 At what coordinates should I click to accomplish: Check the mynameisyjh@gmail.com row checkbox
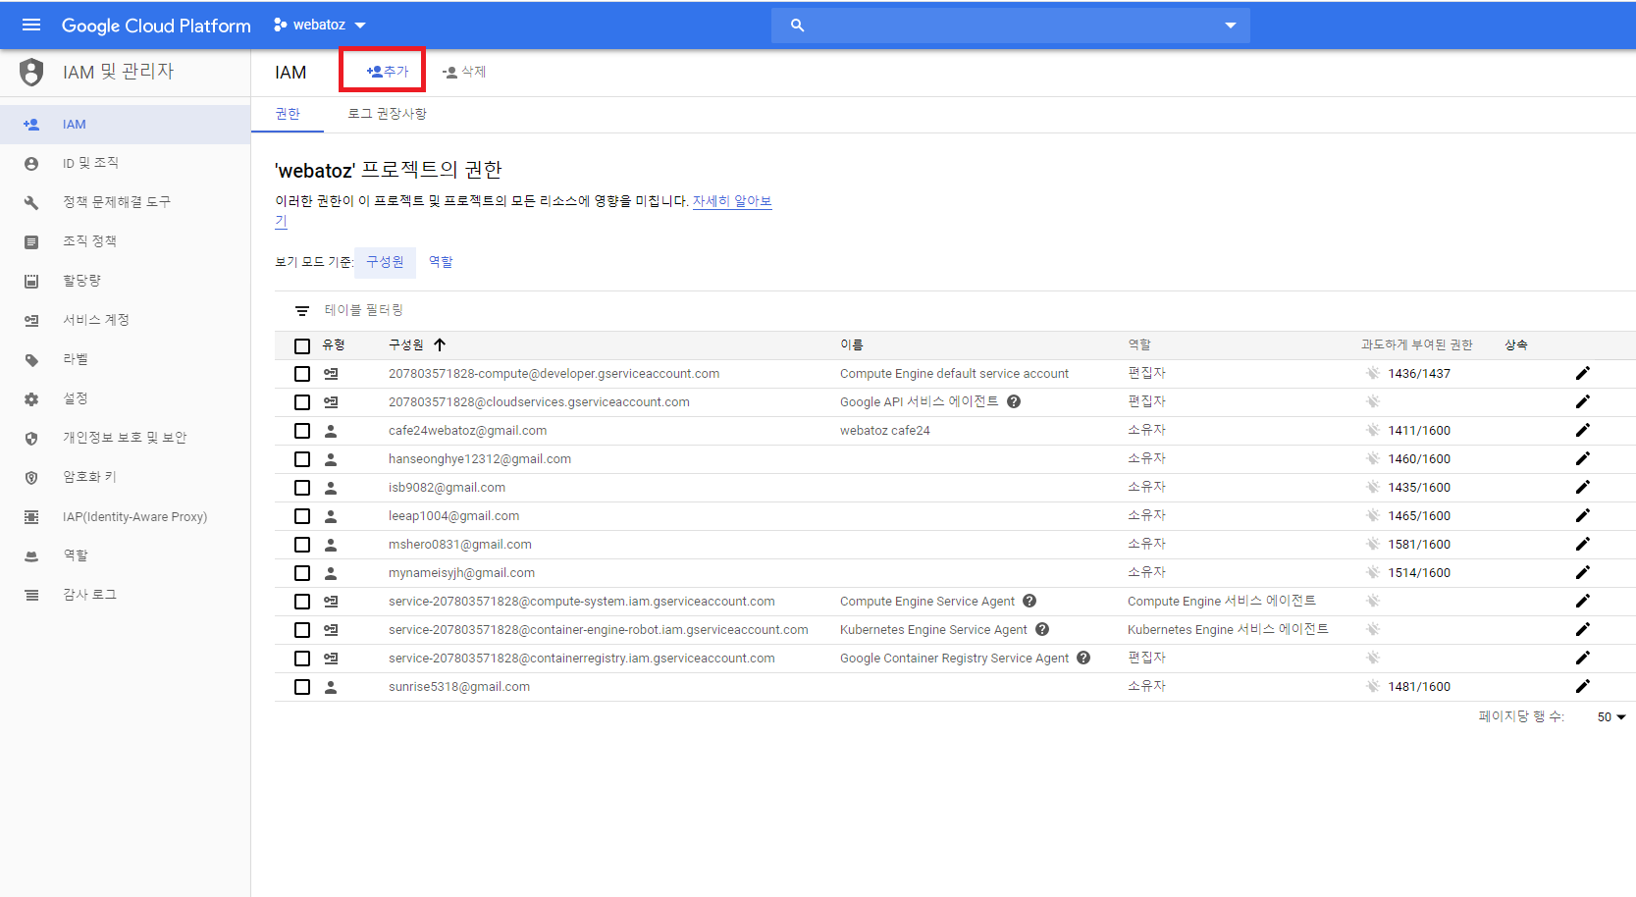coord(302,573)
